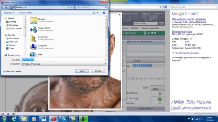Open Windows Explorer from the taskbar

click(x=24, y=119)
